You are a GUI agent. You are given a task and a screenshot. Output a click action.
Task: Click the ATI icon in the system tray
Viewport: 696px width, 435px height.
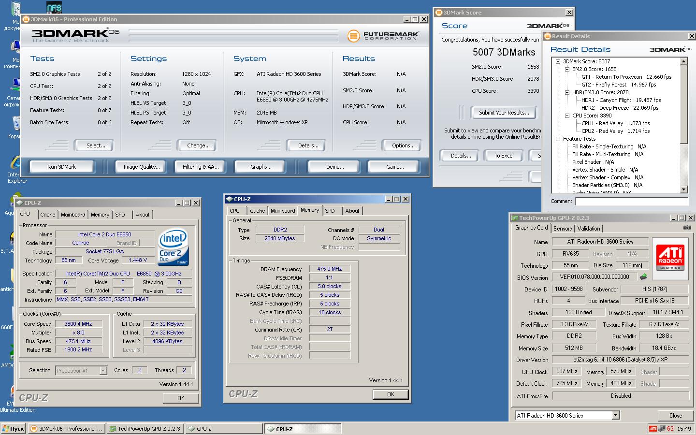coord(652,429)
